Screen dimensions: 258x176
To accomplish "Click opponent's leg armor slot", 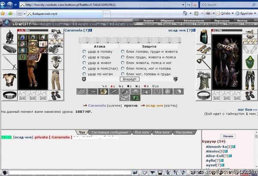I will (250, 80).
